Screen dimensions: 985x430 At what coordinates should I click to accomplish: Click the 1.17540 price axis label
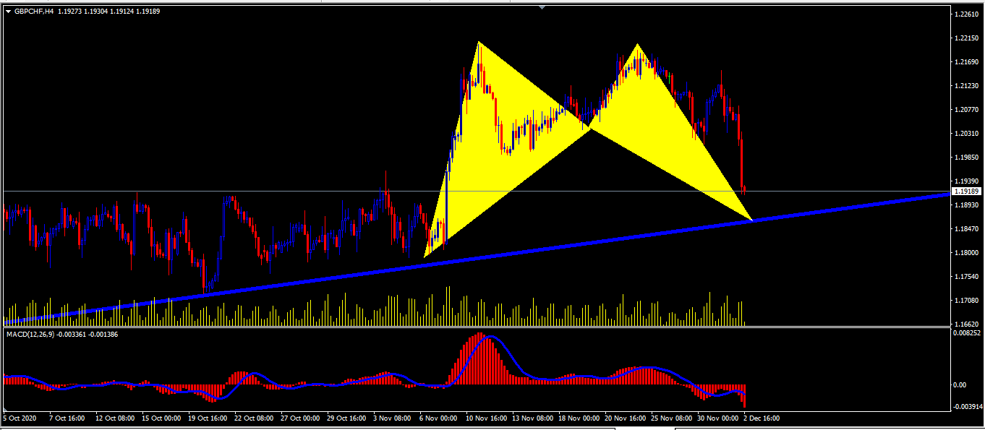click(x=967, y=277)
